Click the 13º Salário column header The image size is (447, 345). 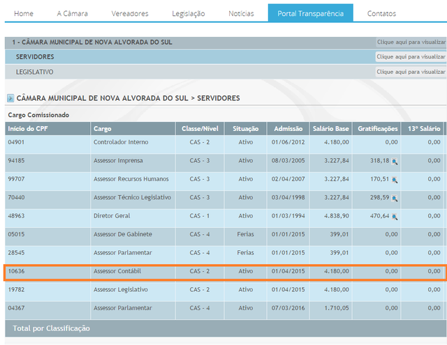tap(422, 128)
